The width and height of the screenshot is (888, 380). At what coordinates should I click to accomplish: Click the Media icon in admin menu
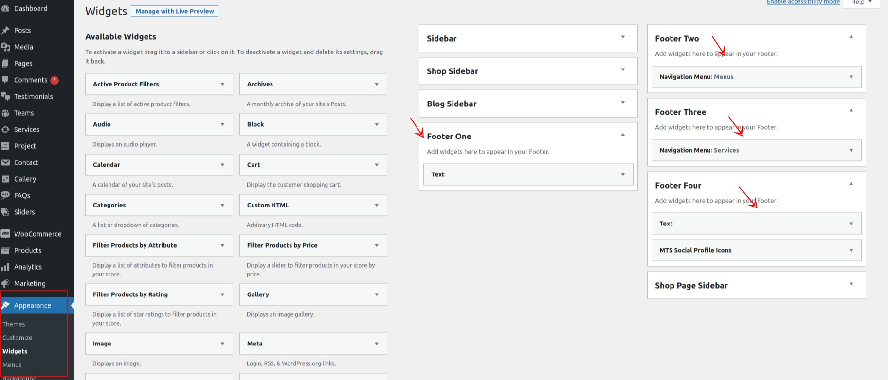click(5, 47)
